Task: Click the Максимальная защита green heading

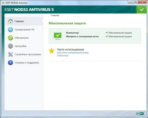Action: (67, 23)
